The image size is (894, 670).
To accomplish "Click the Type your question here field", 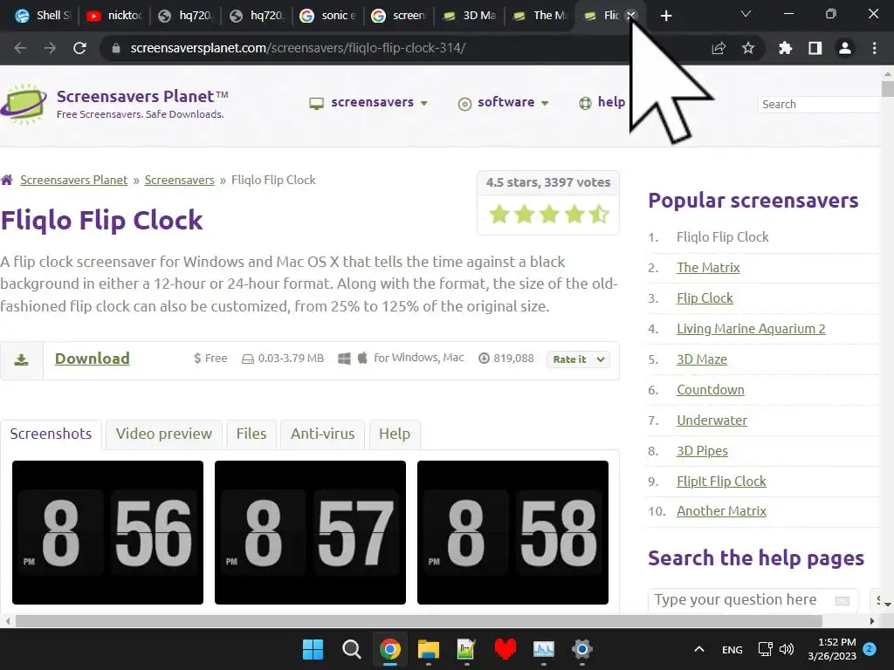I will 753,600.
